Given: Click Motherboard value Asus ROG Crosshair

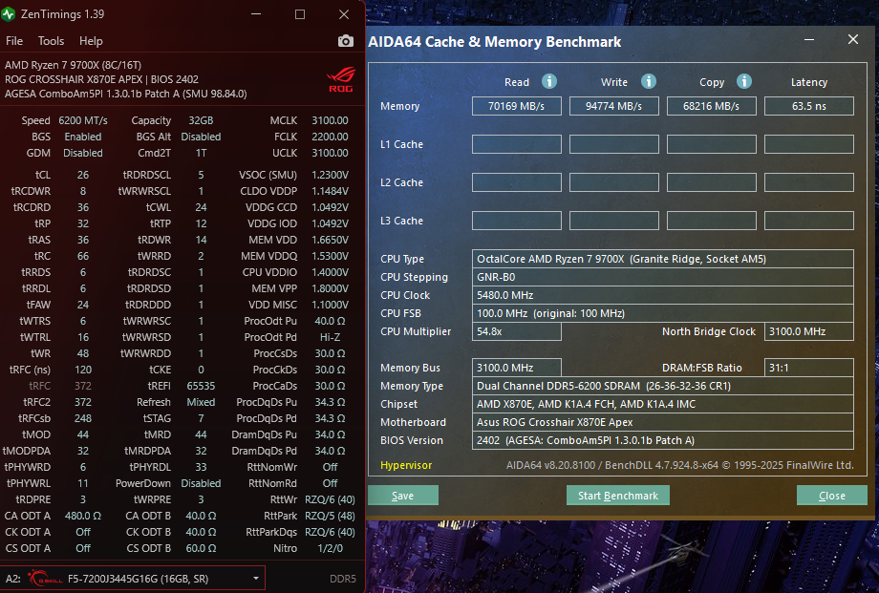Looking at the screenshot, I should tap(663, 422).
